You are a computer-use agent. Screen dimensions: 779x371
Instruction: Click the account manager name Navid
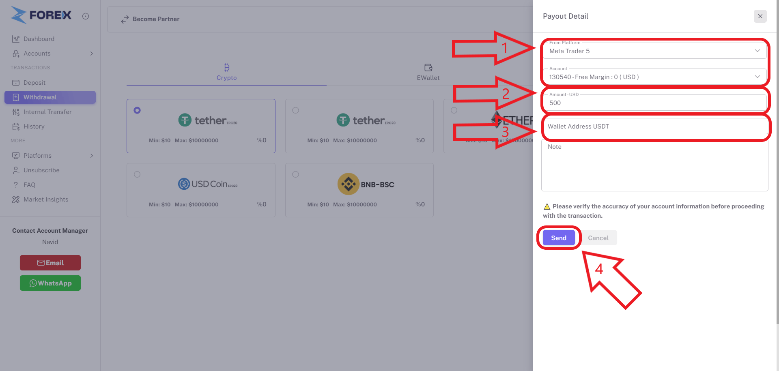[50, 242]
